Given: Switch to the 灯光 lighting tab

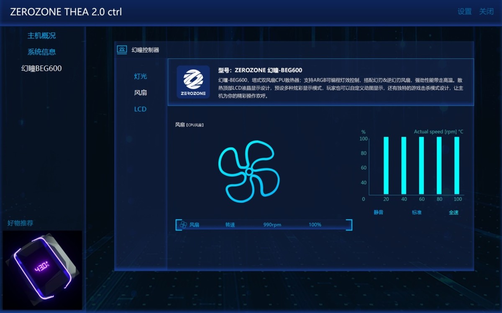Looking at the screenshot, I should 140,76.
